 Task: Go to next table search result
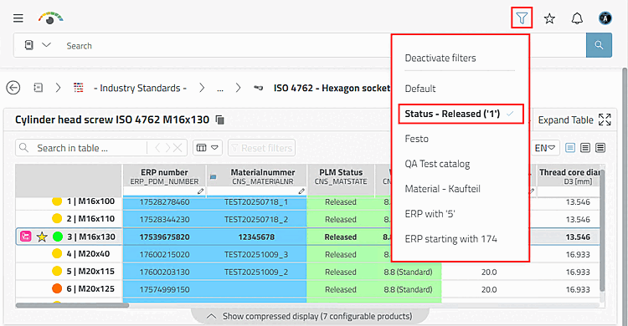167,148
